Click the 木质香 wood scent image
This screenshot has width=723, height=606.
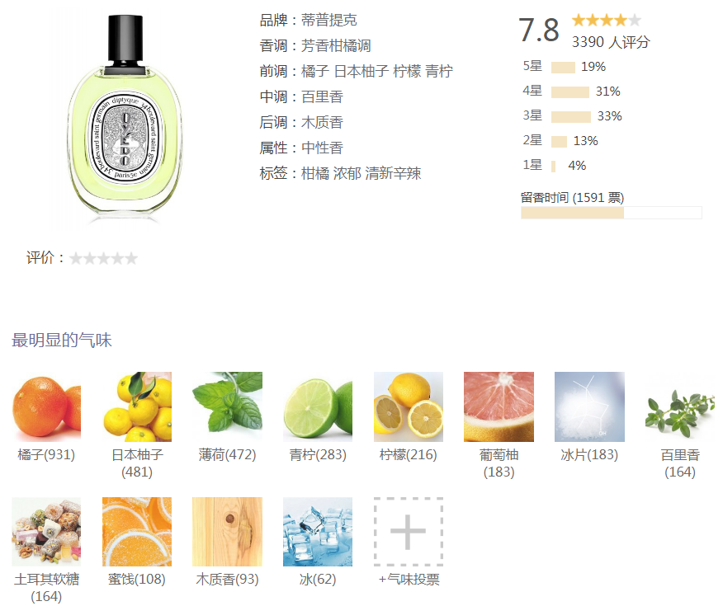[x=227, y=532]
